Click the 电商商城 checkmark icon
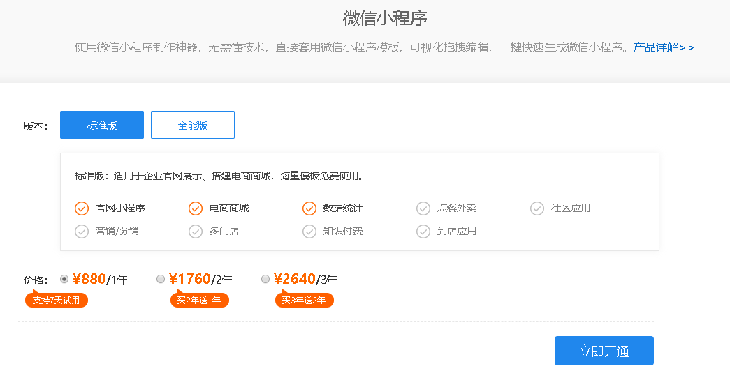This screenshot has width=730, height=387. pos(196,208)
